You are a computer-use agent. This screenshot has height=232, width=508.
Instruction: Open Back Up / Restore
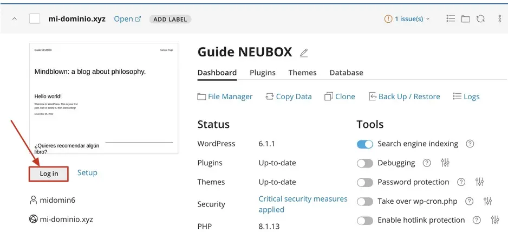tap(409, 96)
